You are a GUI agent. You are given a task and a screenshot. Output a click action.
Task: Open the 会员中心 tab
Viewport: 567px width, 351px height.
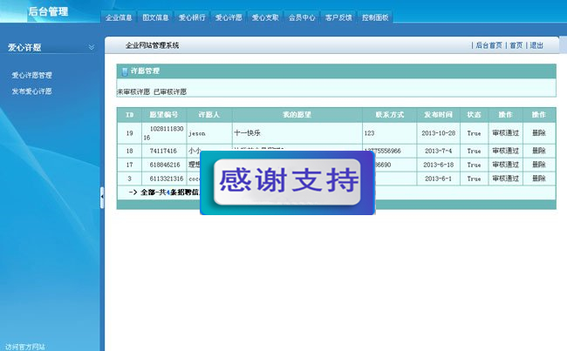click(302, 17)
